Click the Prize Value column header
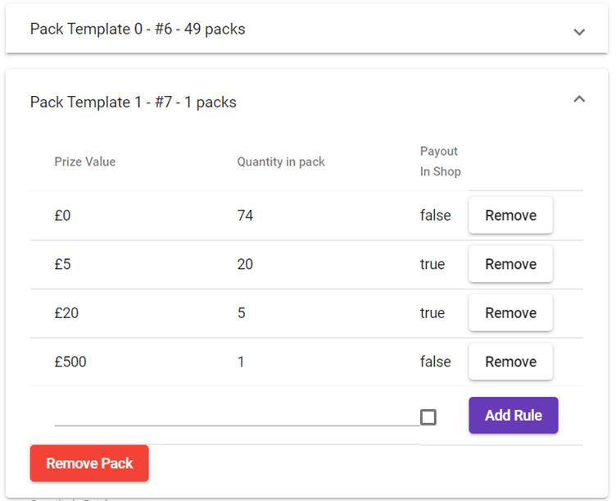The image size is (616, 501). (x=85, y=162)
